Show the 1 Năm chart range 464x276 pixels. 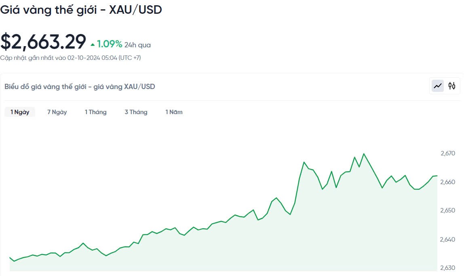(x=174, y=112)
